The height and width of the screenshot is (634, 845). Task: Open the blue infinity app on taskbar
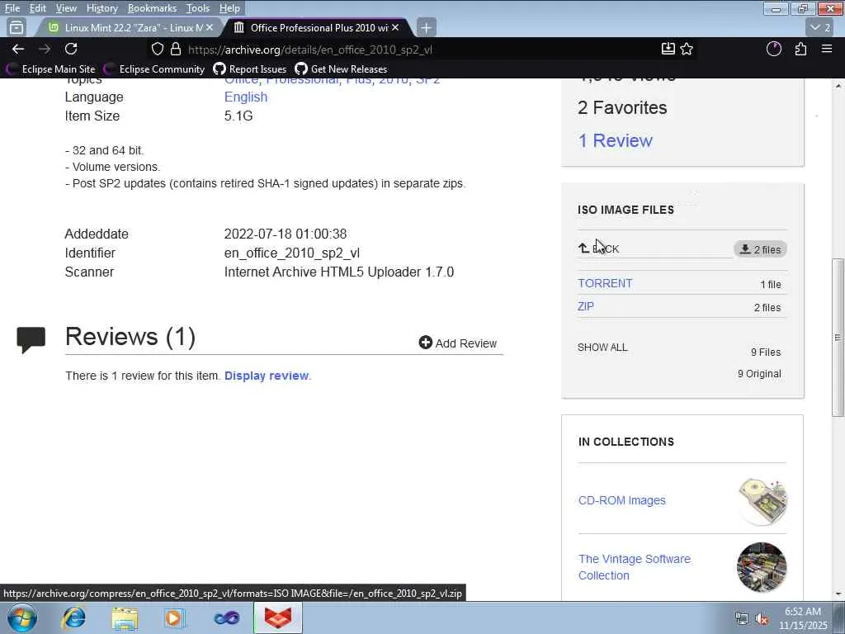[x=226, y=618]
